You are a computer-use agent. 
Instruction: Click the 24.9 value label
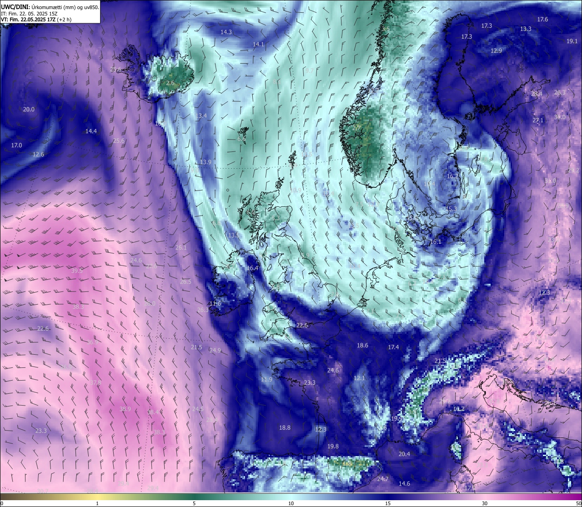(x=215, y=351)
